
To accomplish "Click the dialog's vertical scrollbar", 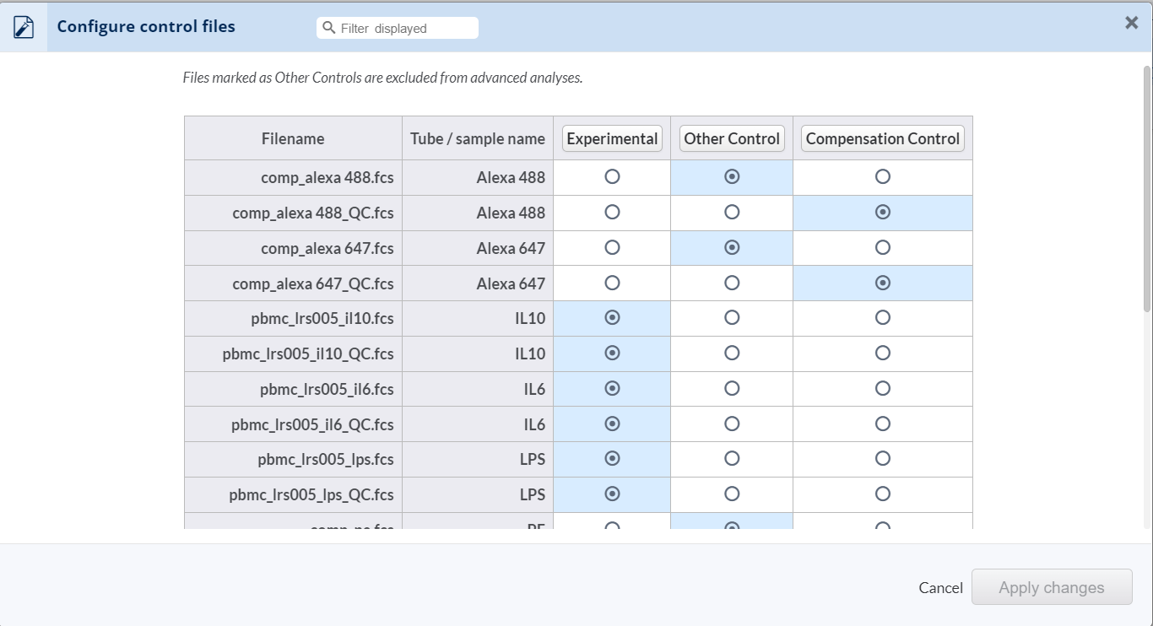I will pyautogui.click(x=1146, y=186).
